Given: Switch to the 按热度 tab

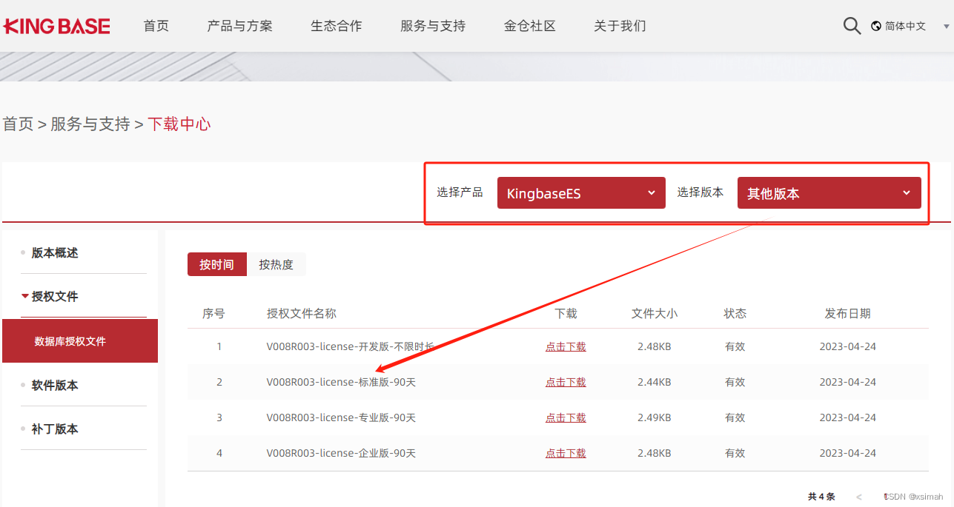Looking at the screenshot, I should [276, 264].
